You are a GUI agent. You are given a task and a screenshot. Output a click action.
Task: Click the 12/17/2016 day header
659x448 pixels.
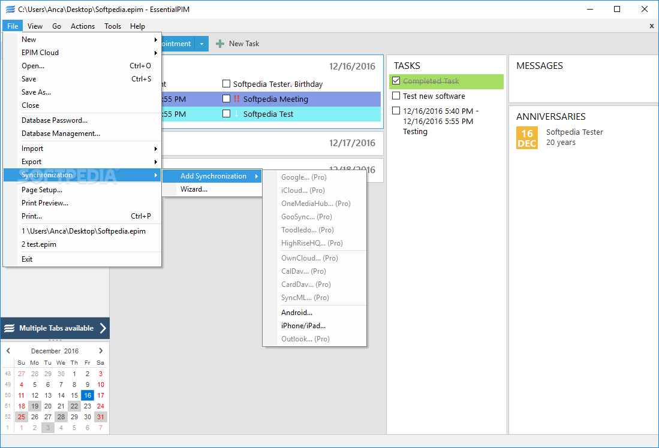coord(352,143)
